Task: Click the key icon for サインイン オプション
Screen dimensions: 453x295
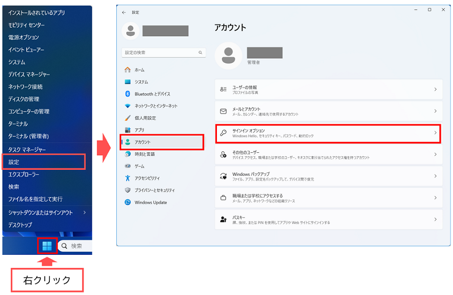Action: pos(223,133)
